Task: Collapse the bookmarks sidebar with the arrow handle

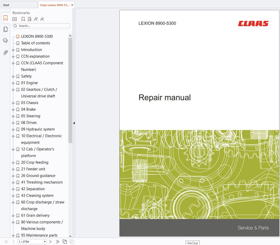Action: (x=74, y=123)
